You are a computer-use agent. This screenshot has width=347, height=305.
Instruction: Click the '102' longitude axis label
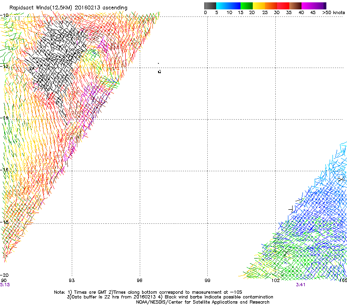(x=276, y=281)
